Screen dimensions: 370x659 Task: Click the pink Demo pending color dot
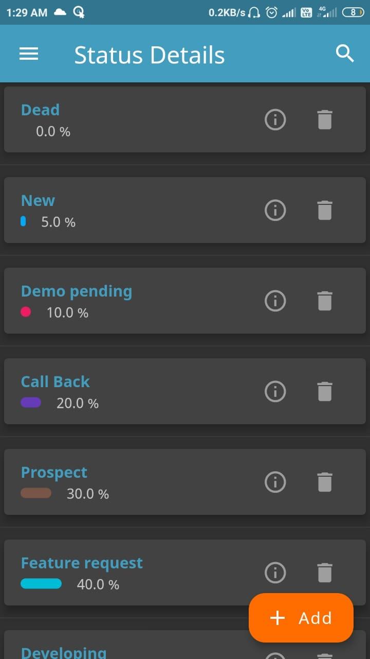(26, 312)
